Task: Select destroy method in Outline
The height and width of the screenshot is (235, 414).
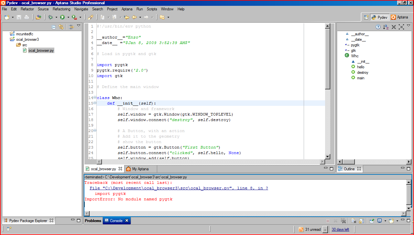Action: [363, 73]
